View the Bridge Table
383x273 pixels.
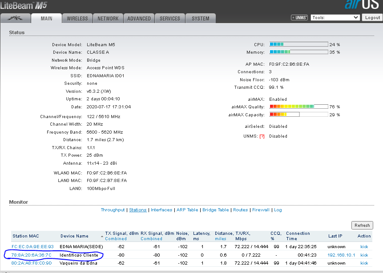pyautogui.click(x=215, y=210)
